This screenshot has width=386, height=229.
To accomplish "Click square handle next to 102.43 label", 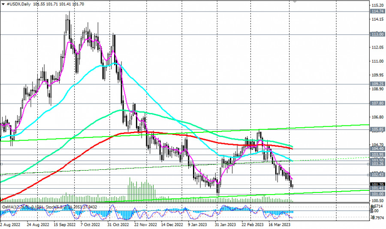I will (x=368, y=175).
